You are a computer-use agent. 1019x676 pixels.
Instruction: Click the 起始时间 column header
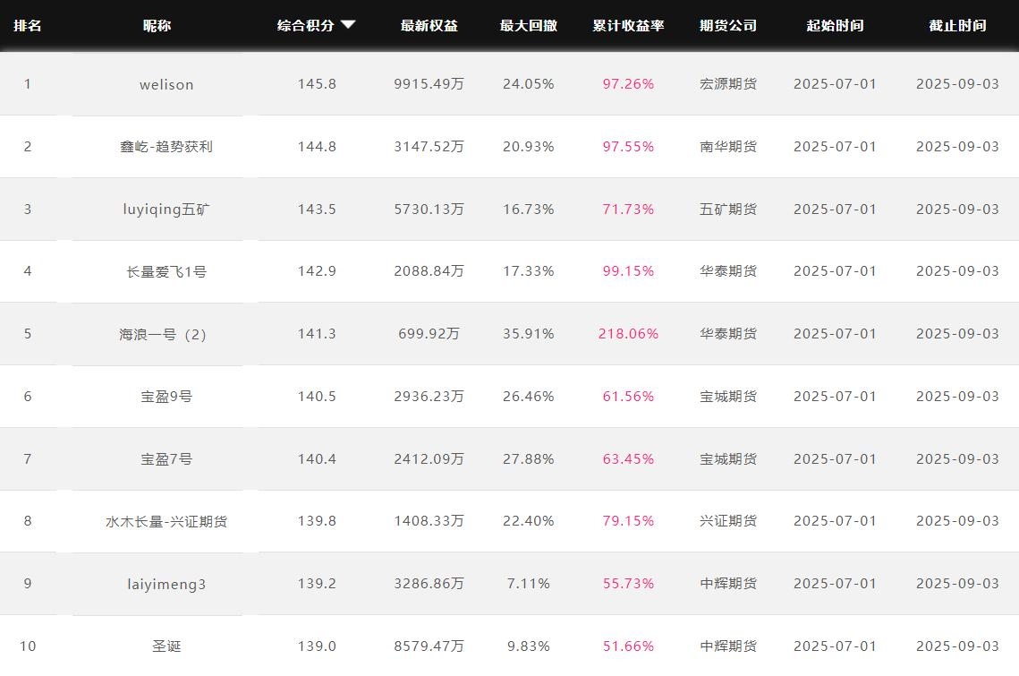835,25
